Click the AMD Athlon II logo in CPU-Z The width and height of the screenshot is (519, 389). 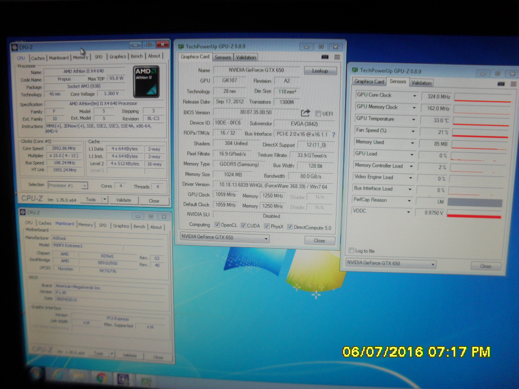coord(146,82)
